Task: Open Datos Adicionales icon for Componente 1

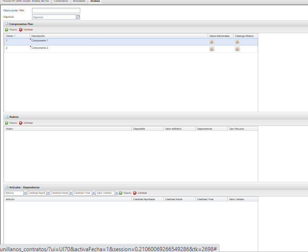Action: tap(212, 42)
